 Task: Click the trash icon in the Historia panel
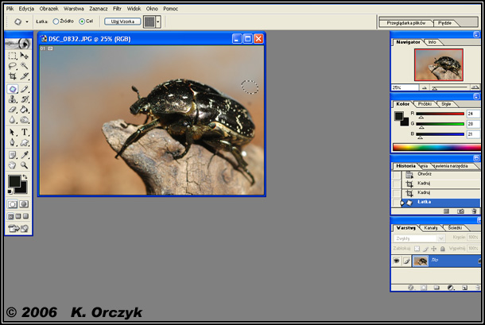[x=474, y=211]
